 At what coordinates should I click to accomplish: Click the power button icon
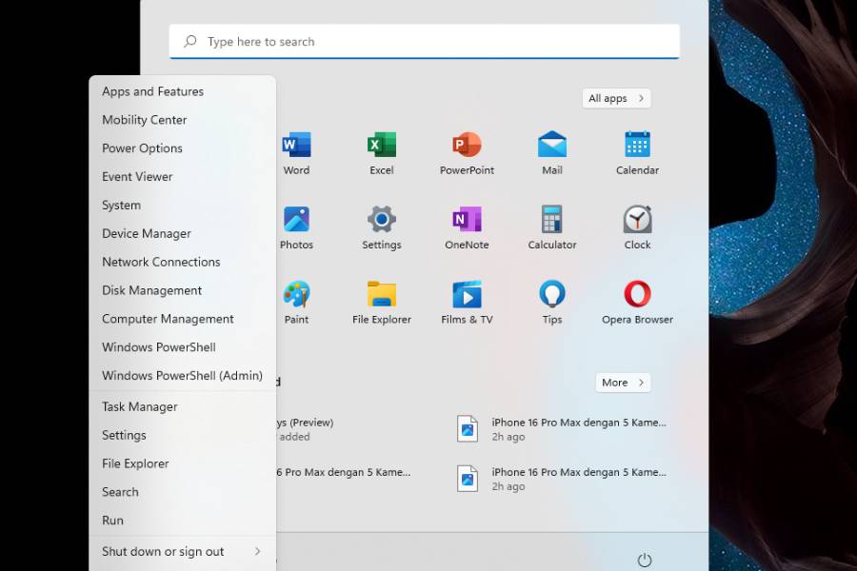[x=645, y=561]
